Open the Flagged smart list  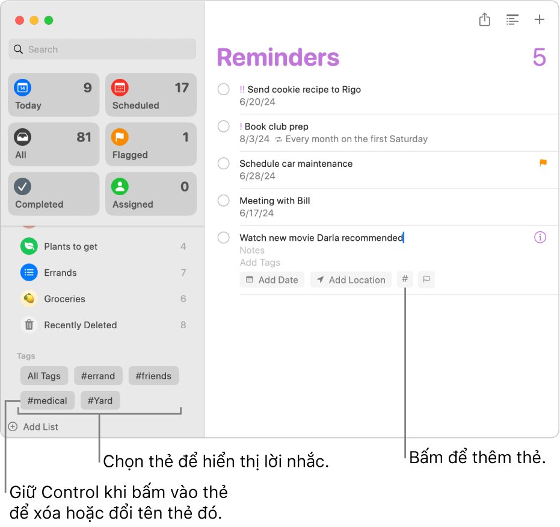tap(151, 145)
